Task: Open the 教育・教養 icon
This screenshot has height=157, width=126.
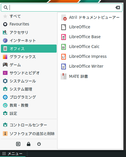Action: (5, 105)
